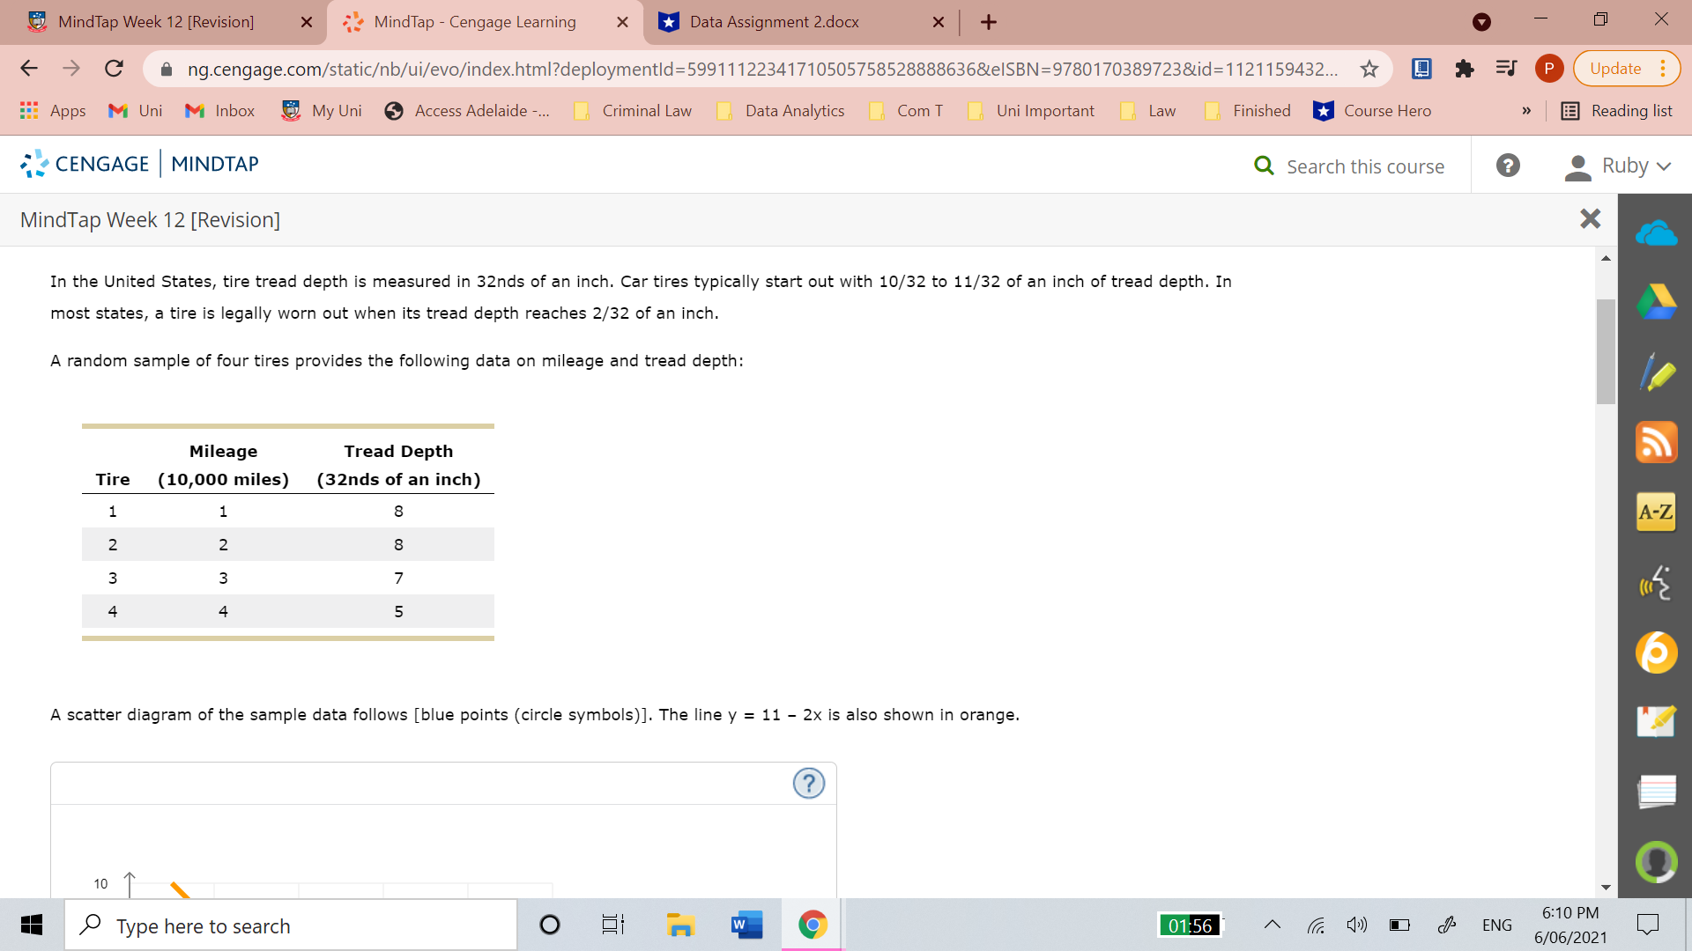The height and width of the screenshot is (951, 1692).
Task: Switch to the MindTap Week 12 [Revision] tab
Action: (159, 22)
